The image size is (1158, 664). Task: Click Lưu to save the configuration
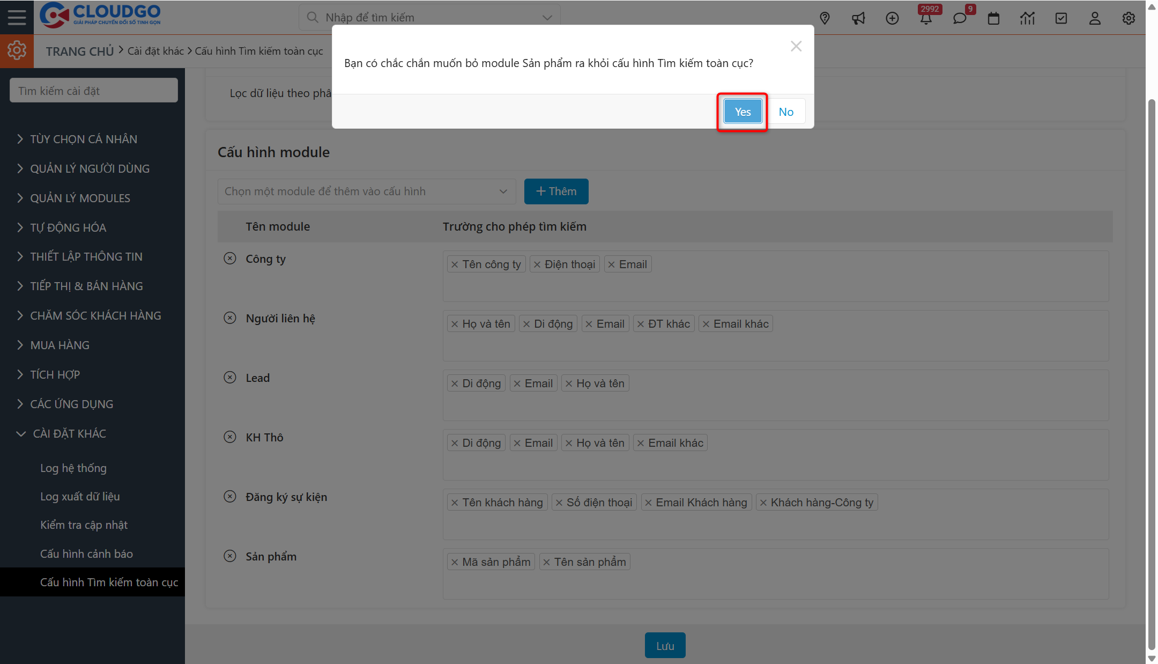[665, 645]
